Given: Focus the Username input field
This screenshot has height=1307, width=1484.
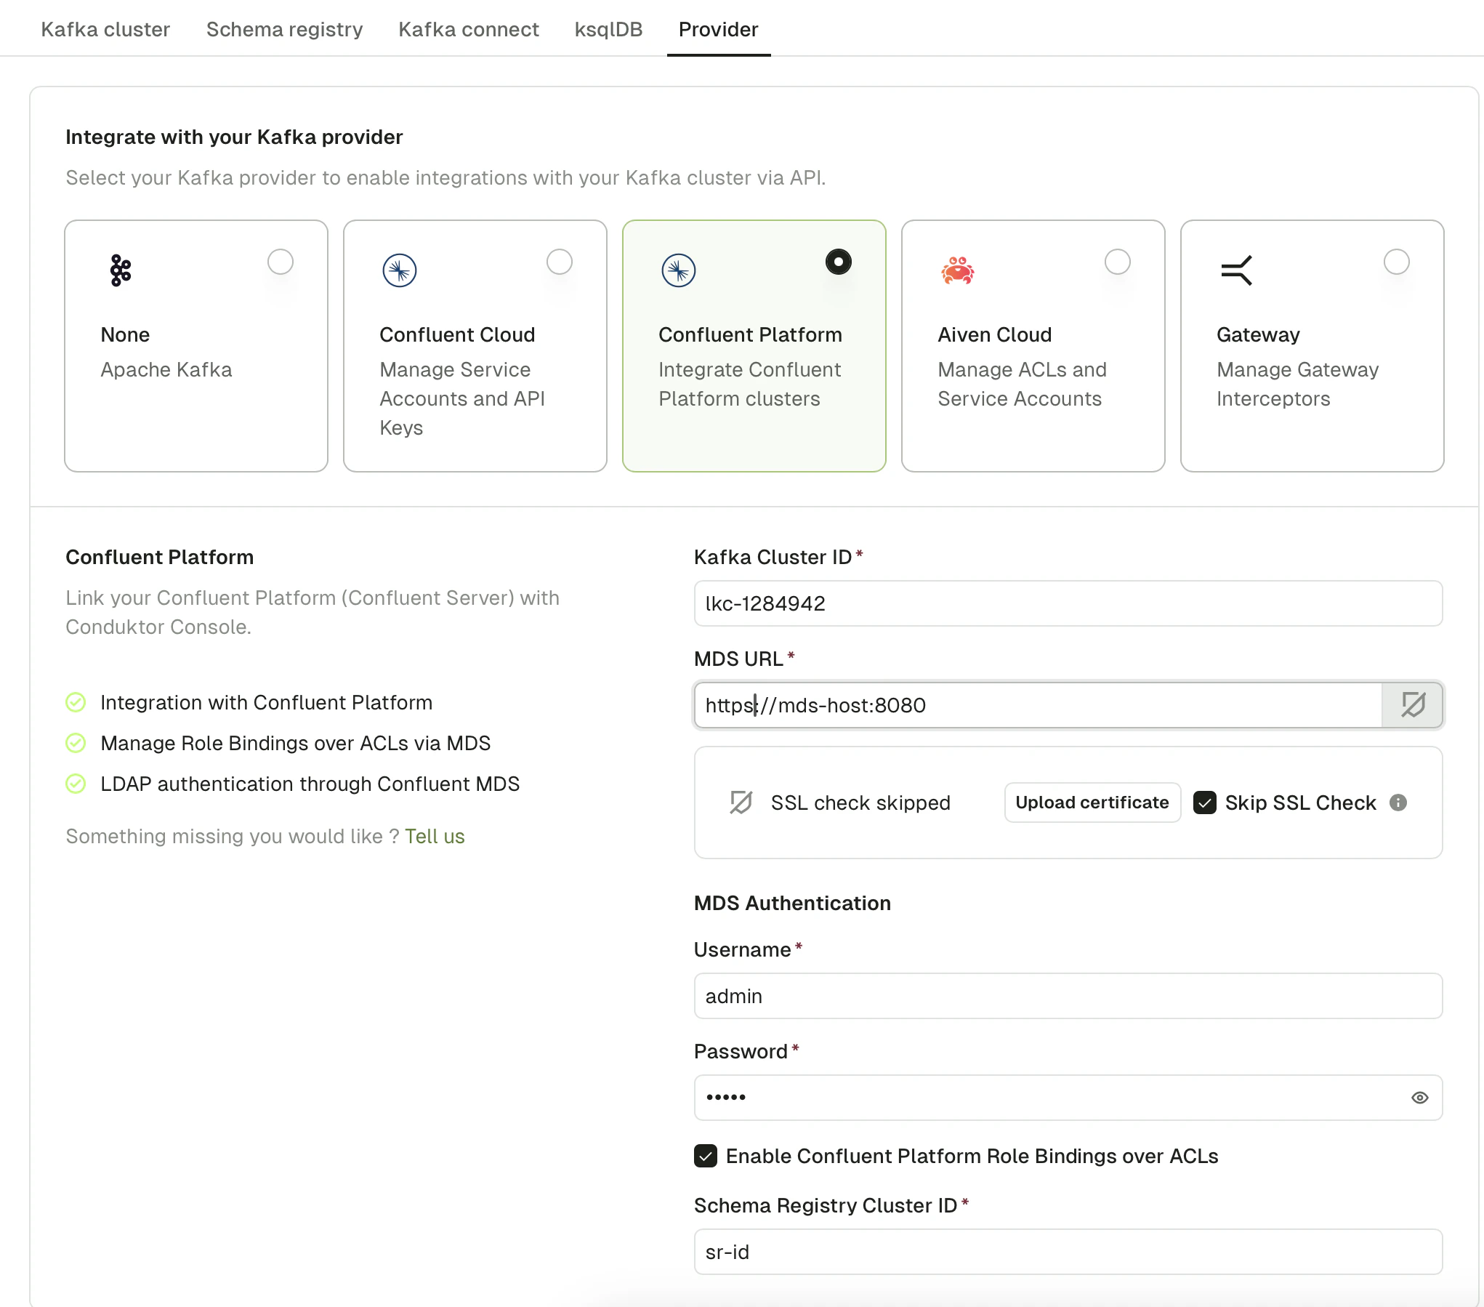Looking at the screenshot, I should click(1068, 996).
